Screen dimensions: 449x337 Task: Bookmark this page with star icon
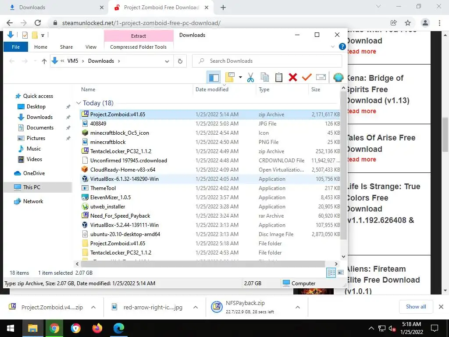point(407,23)
